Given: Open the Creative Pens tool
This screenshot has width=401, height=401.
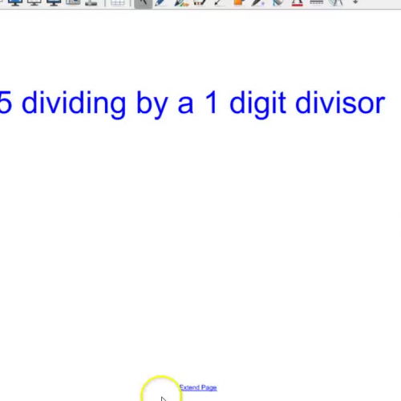Looking at the screenshot, I should 181,2.
